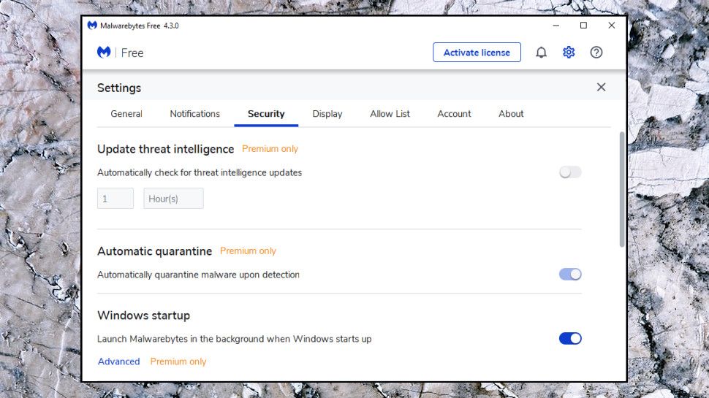
Task: Open the Allow List tab
Action: [390, 114]
